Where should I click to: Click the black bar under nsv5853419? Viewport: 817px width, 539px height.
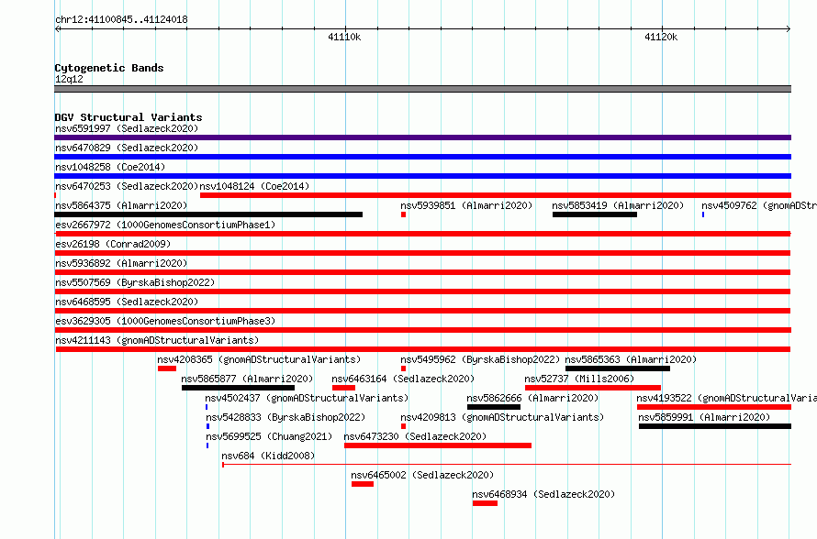point(595,214)
